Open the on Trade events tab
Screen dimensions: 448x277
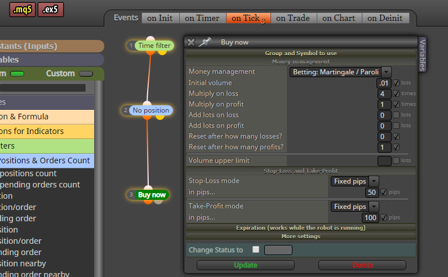[293, 18]
